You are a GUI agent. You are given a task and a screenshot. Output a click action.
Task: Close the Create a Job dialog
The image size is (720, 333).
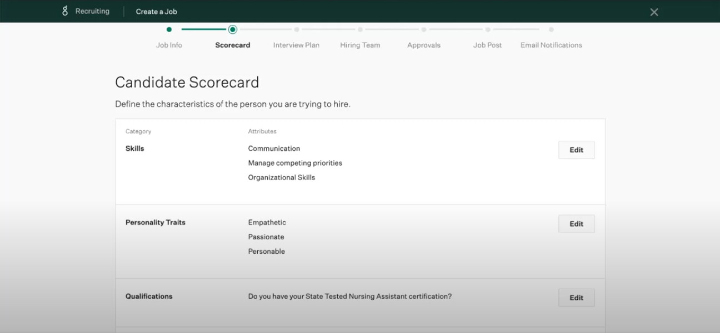point(654,12)
